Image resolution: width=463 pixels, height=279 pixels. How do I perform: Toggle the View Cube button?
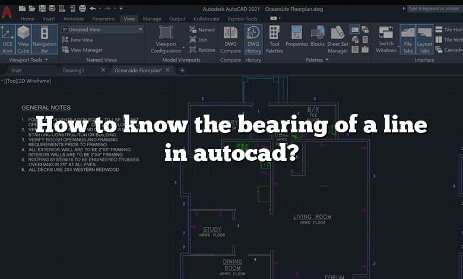(23, 39)
